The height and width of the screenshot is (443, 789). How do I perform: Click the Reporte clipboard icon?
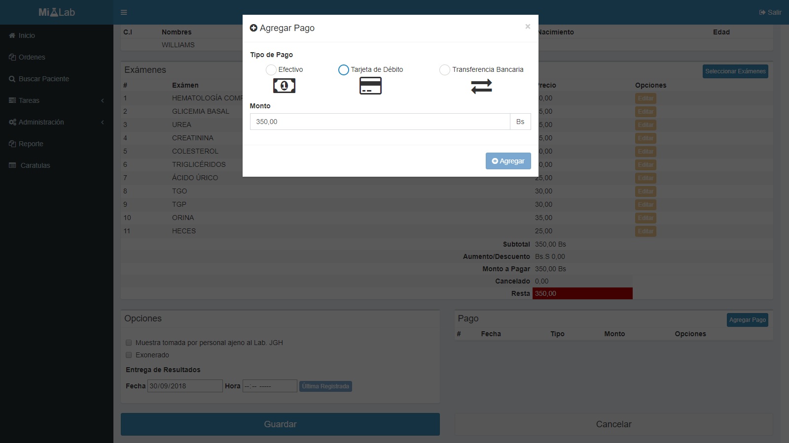[12, 144]
